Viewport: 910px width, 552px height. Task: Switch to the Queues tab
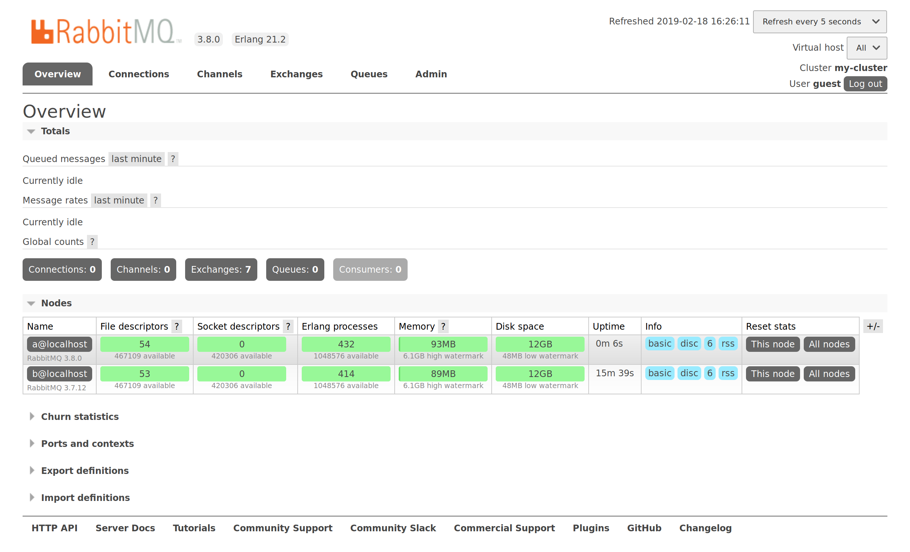(x=369, y=74)
